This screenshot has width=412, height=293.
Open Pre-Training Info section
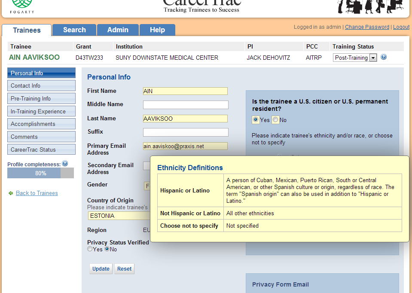[x=42, y=98]
